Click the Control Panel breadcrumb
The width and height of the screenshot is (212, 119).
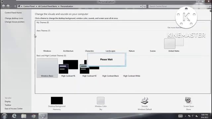tap(29, 6)
